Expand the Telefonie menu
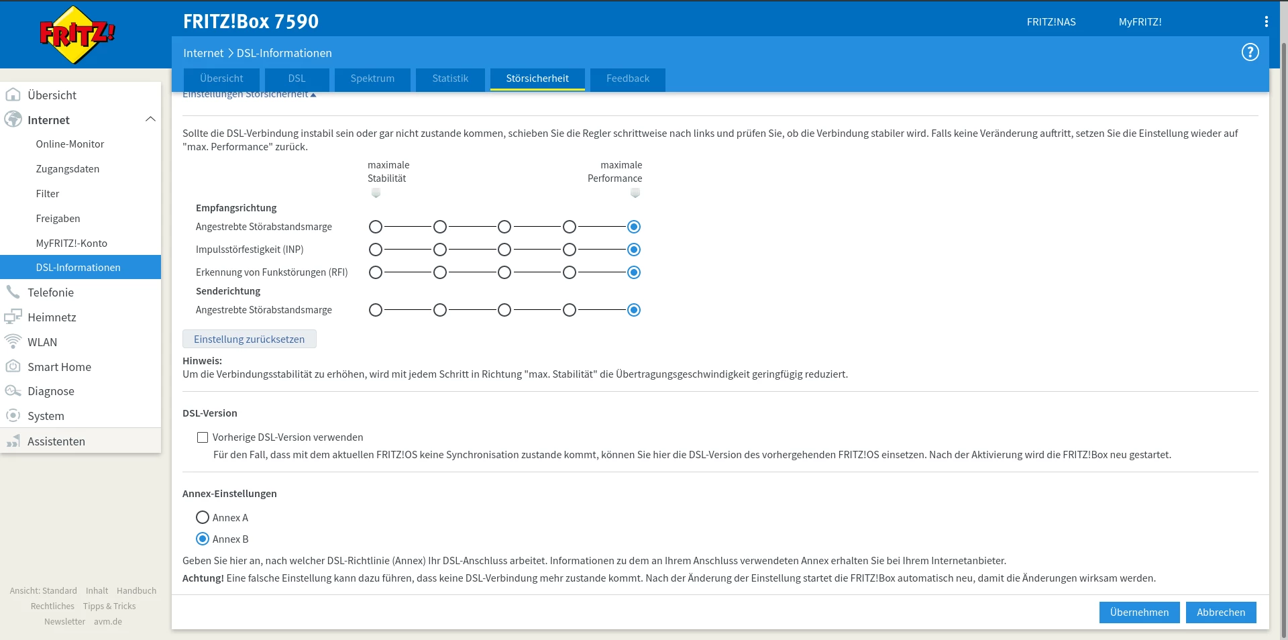The image size is (1288, 640). click(80, 292)
